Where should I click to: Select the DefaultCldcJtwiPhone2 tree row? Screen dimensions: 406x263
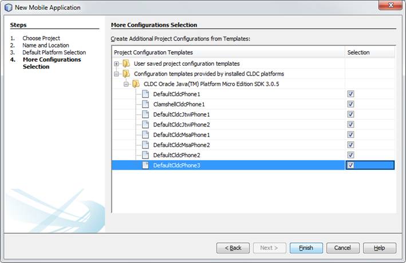point(181,125)
